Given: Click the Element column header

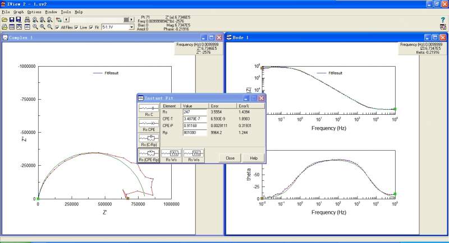Looking at the screenshot, I should click(x=171, y=106).
